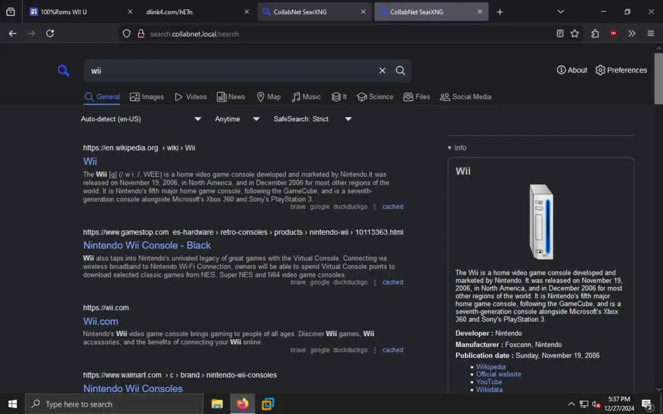Open Nintendo Wii Consoles Walmart result
This screenshot has height=414, width=663.
133,388
